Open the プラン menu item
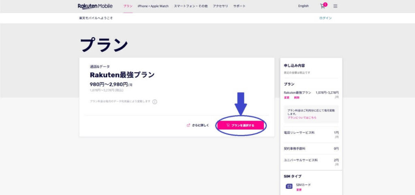The width and height of the screenshot is (415, 195). click(x=128, y=6)
